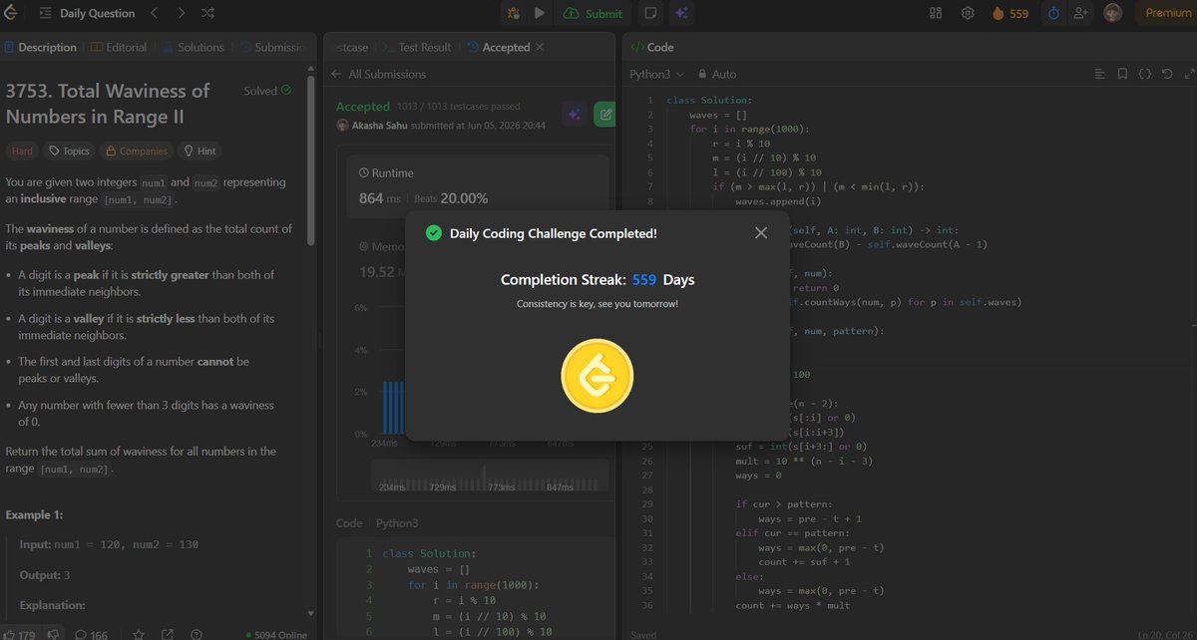Click the description panel scrollbar
The image size is (1197, 640).
311,160
